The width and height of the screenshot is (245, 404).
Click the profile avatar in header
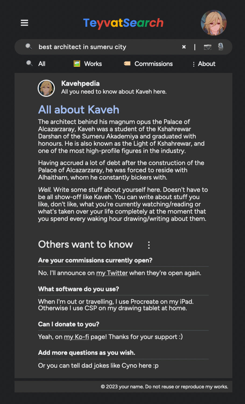[x=214, y=23]
